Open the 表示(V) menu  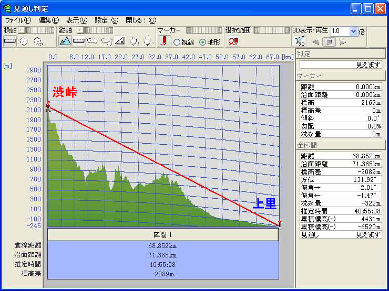click(x=77, y=20)
